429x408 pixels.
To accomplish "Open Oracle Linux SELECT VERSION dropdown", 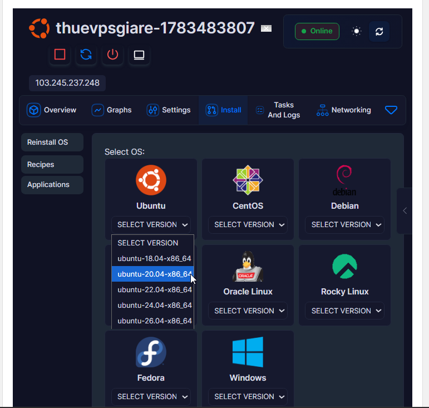I will (248, 311).
